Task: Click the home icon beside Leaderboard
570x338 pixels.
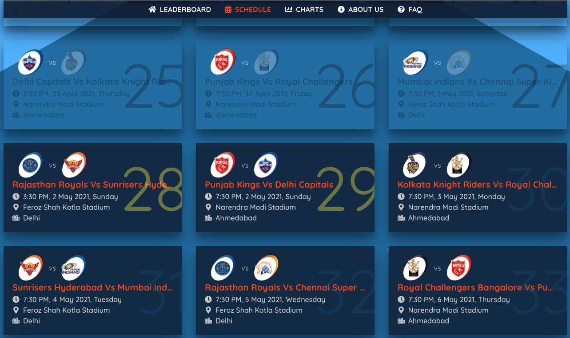Action: coord(152,9)
